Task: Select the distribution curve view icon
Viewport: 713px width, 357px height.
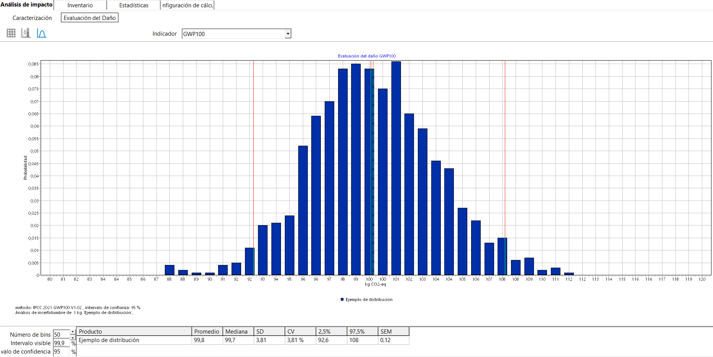Action: (x=41, y=33)
